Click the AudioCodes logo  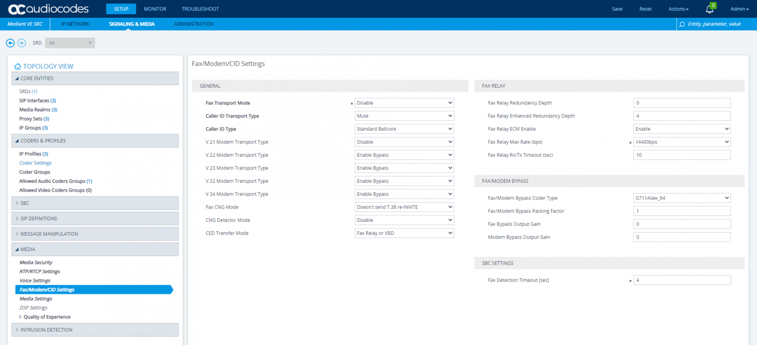pos(48,9)
